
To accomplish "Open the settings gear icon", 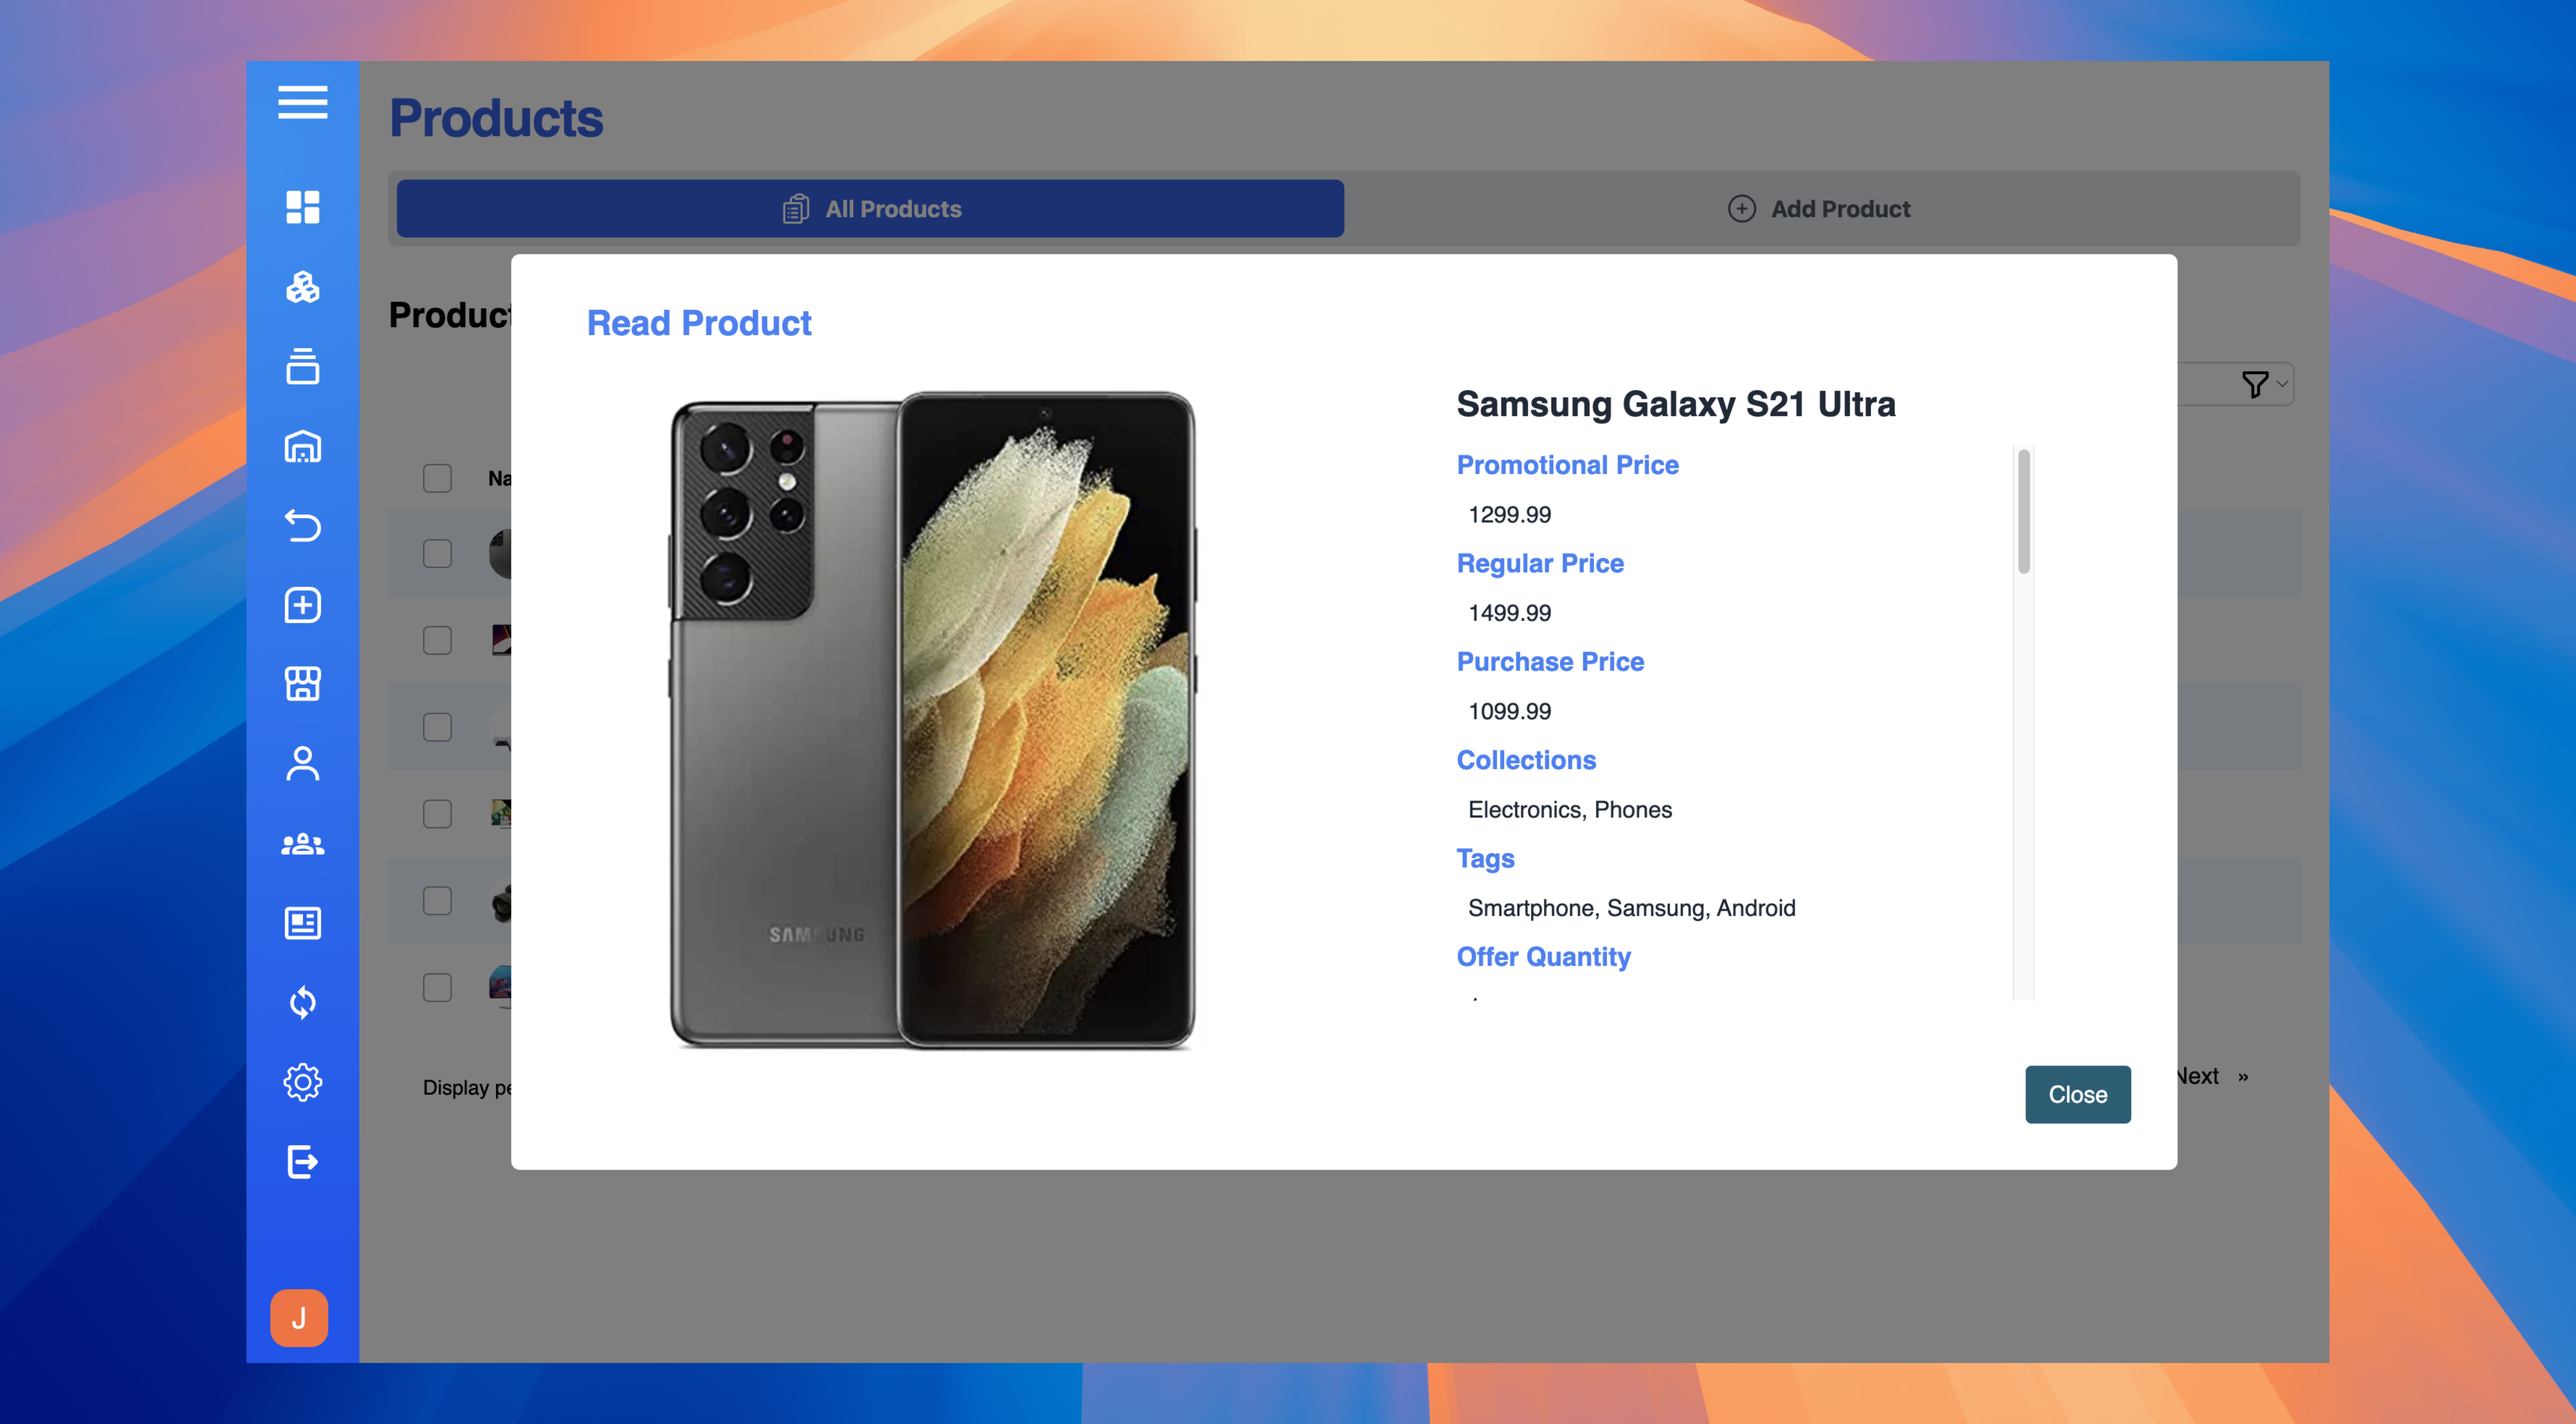I will (302, 1082).
